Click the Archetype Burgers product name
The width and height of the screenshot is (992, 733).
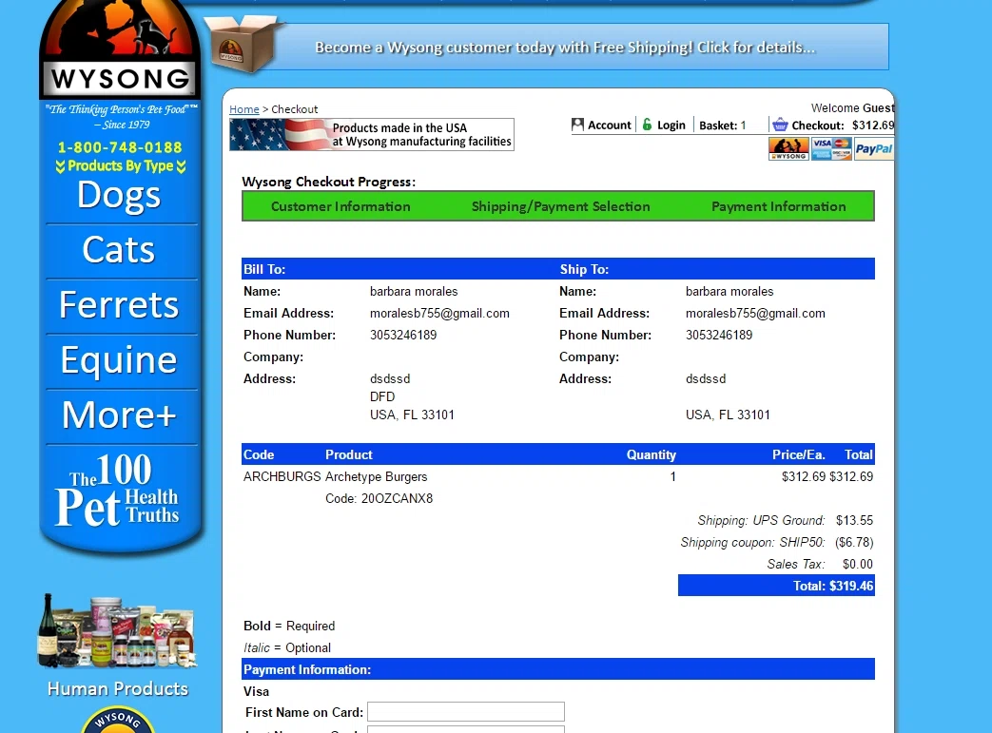[377, 477]
